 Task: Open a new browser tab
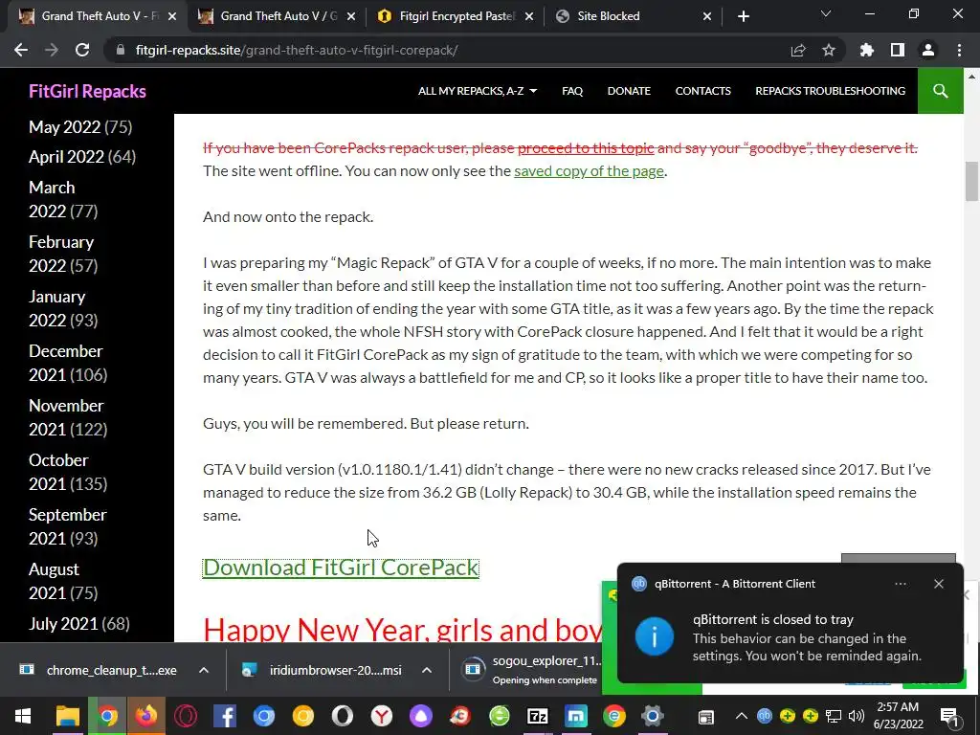743,16
